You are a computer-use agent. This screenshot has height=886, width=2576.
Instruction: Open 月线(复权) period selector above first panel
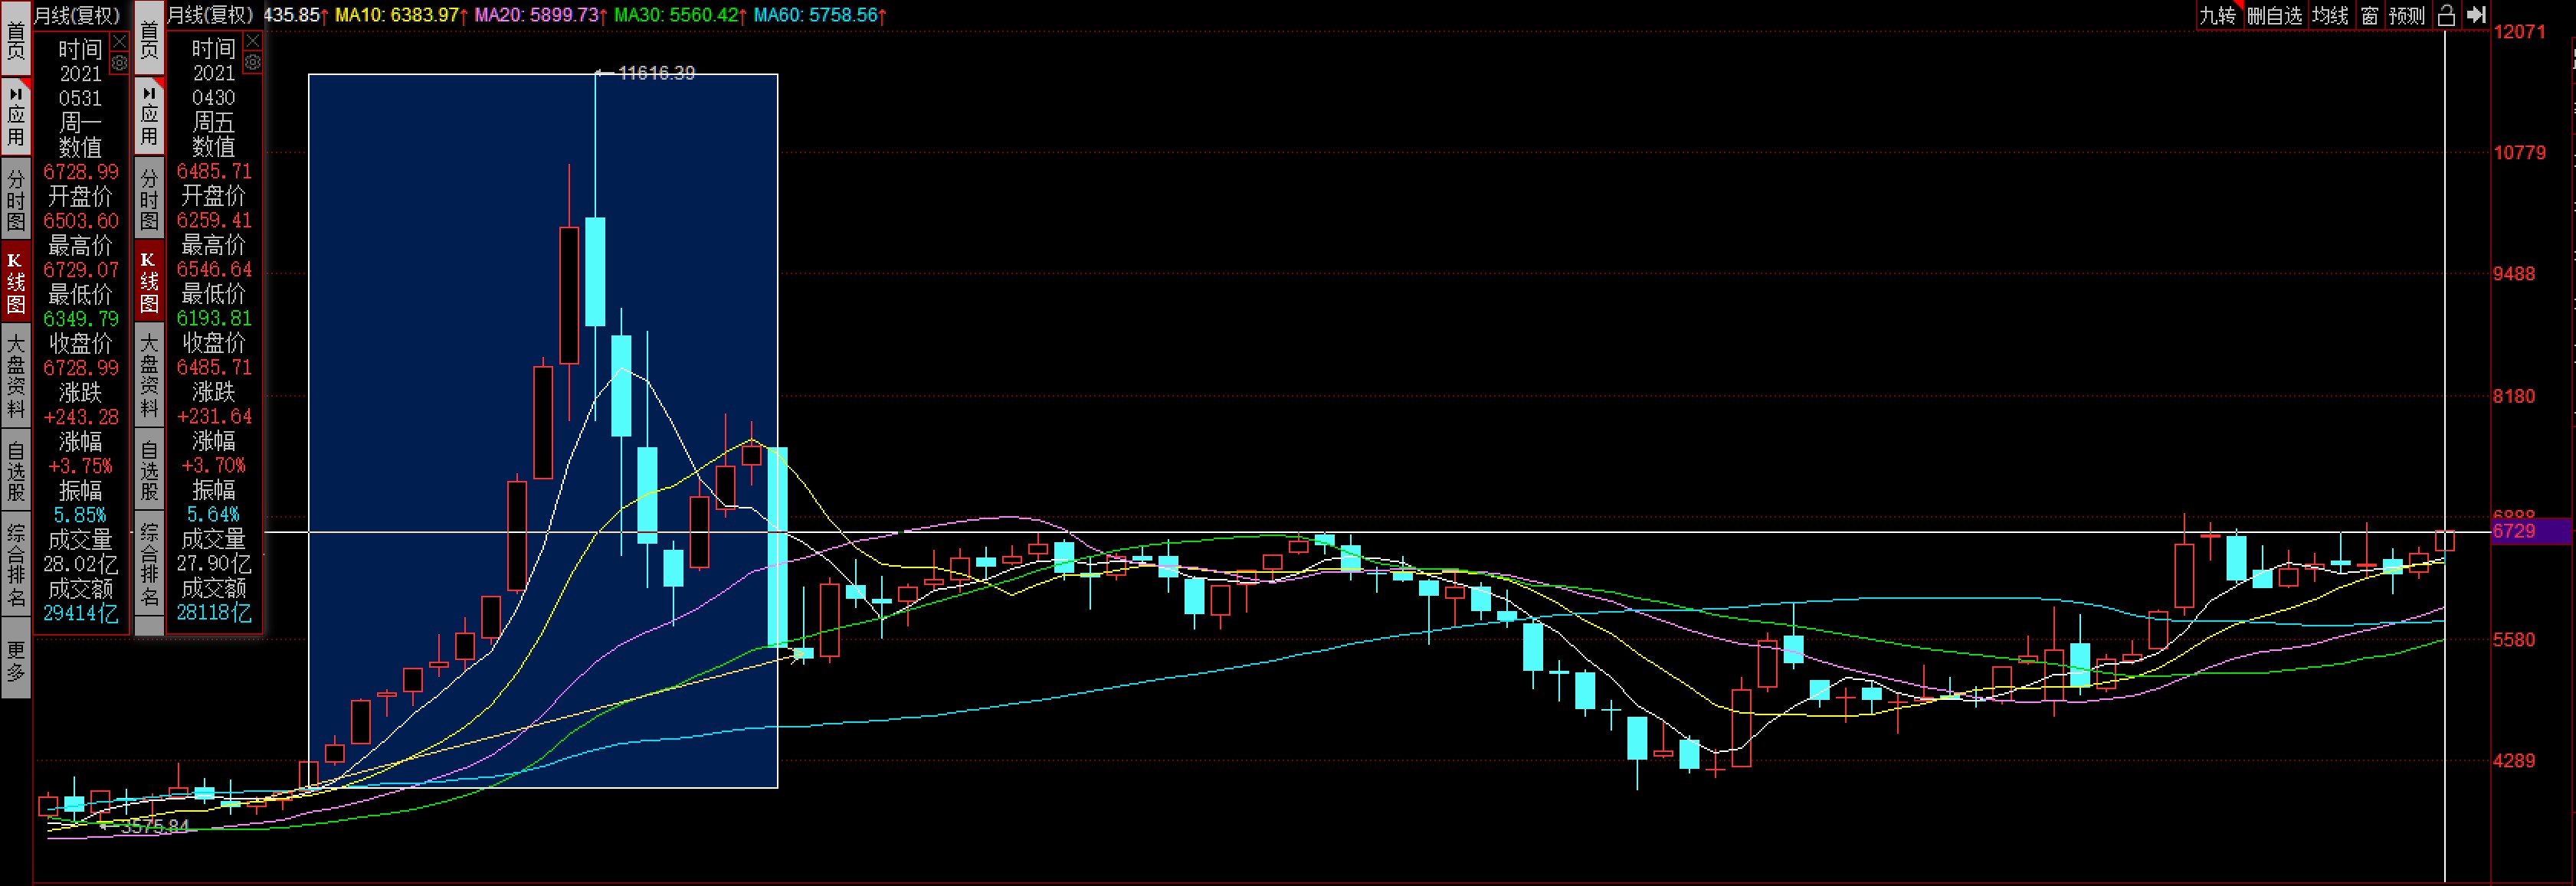(x=77, y=15)
